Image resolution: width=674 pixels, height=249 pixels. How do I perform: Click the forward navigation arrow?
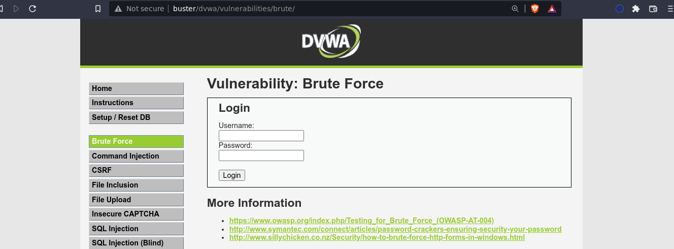click(16, 9)
